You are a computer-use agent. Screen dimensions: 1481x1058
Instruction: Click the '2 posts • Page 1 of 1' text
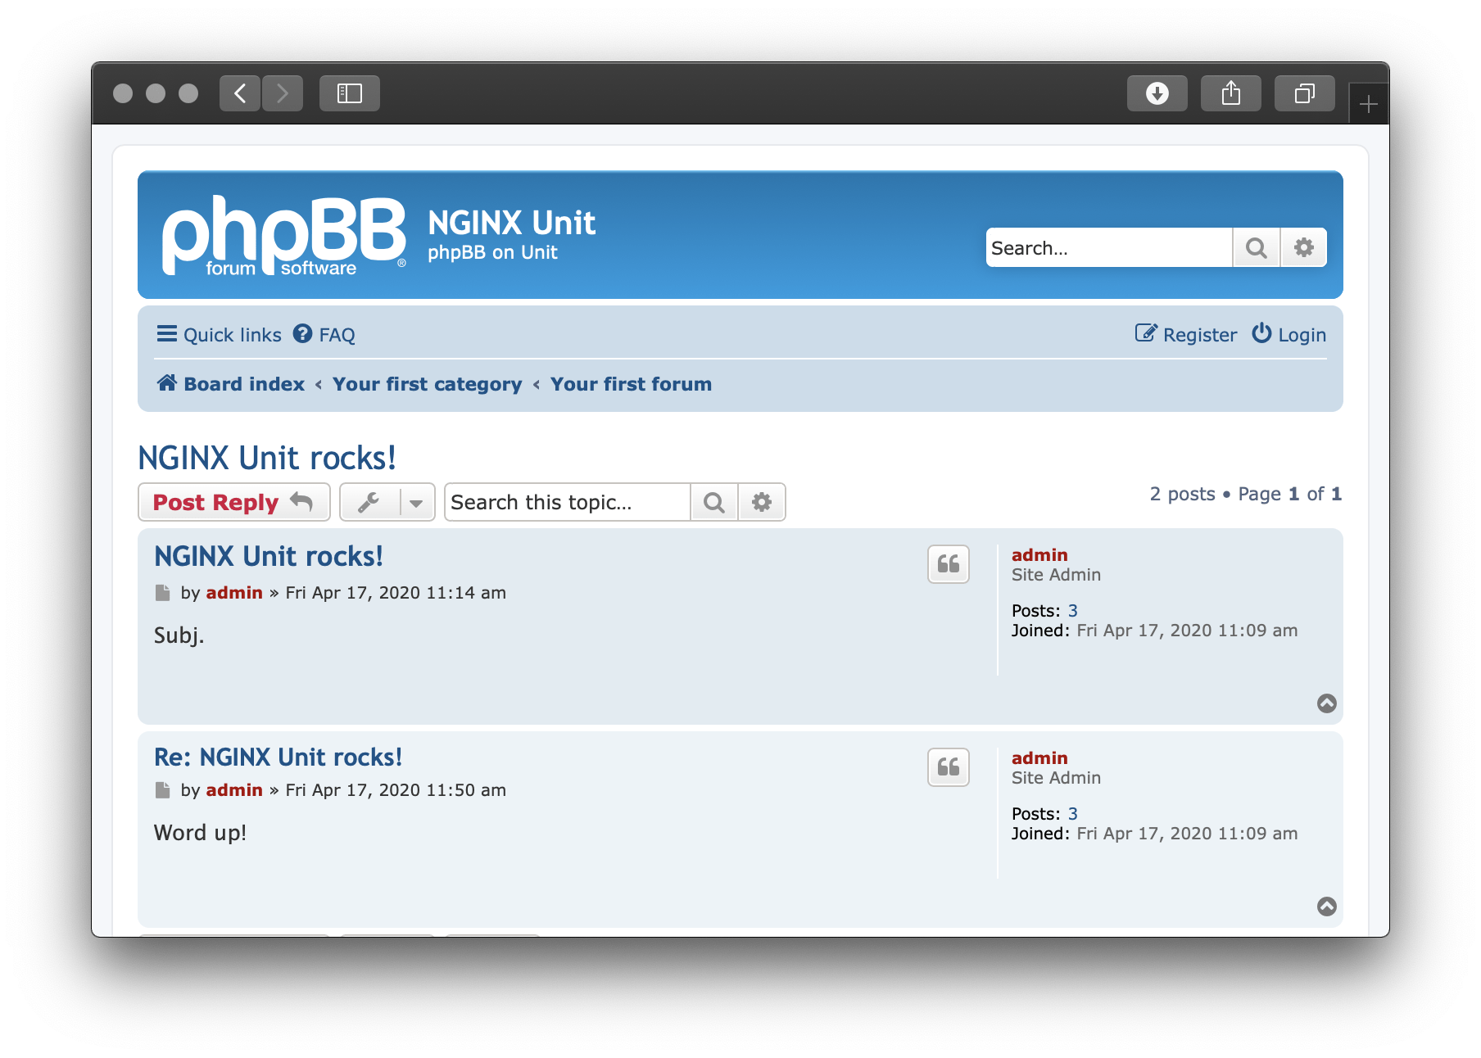[1246, 494]
